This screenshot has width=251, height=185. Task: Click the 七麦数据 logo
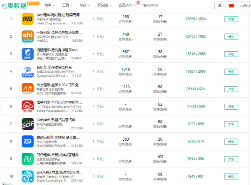(x=14, y=6)
